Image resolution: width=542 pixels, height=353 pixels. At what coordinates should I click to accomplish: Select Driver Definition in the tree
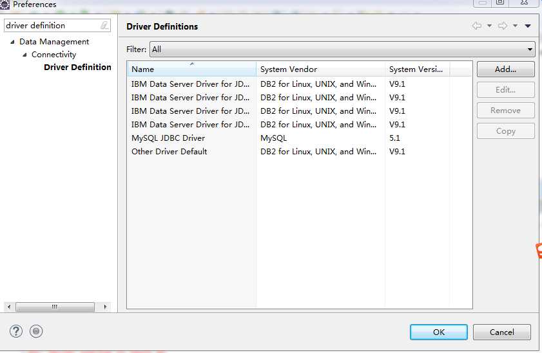[x=77, y=68]
